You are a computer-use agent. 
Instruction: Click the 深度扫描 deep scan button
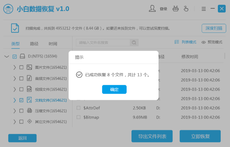pos(214,28)
